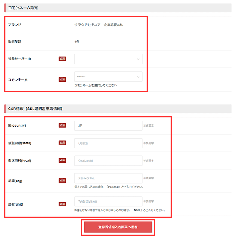Focus the 都道府県(state) Osaka input field
Viewport: 236px width, 242px height.
coord(109,143)
